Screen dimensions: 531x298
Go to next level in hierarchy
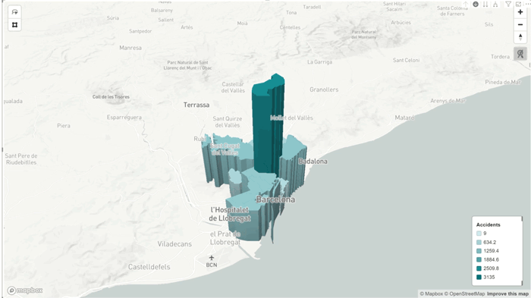tap(485, 4)
